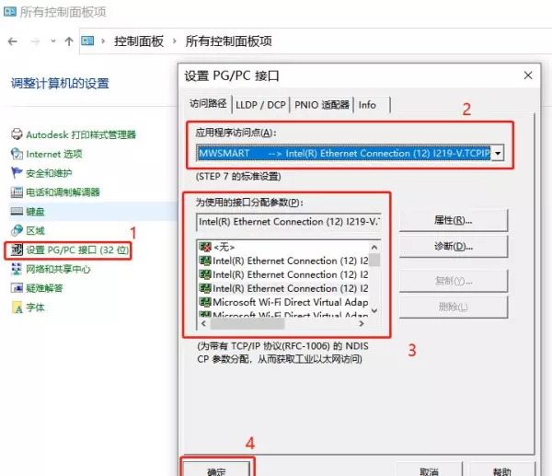Screen dimensions: 552x476
Task: Click the forward arrow in Control Panel
Action: [35, 41]
